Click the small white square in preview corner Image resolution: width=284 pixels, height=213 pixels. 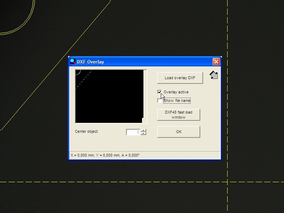pos(143,120)
